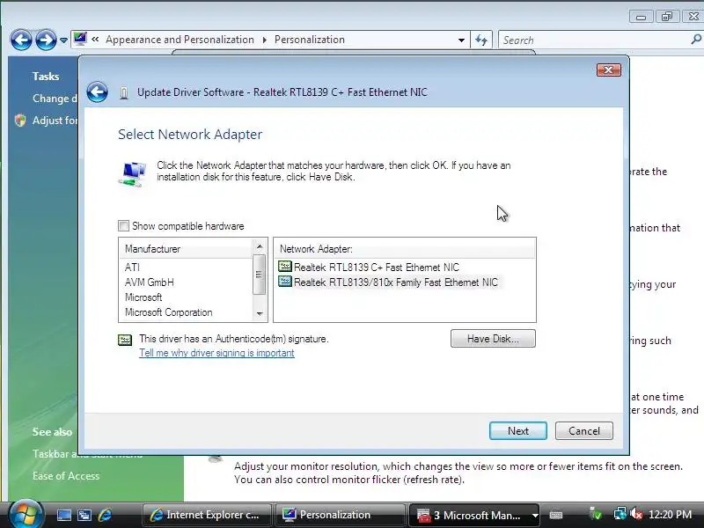Click icon of RTL8139/810x Family adapter
Image resolution: width=704 pixels, height=528 pixels.
pos(284,282)
